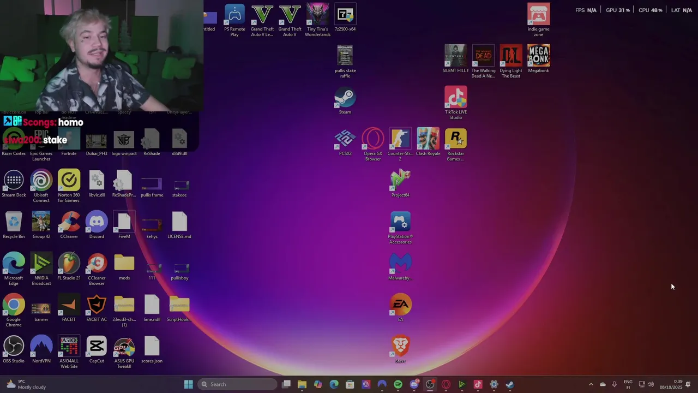The image size is (698, 393).
Task: Open the CCleaner Browser shortcut
Action: (97, 269)
